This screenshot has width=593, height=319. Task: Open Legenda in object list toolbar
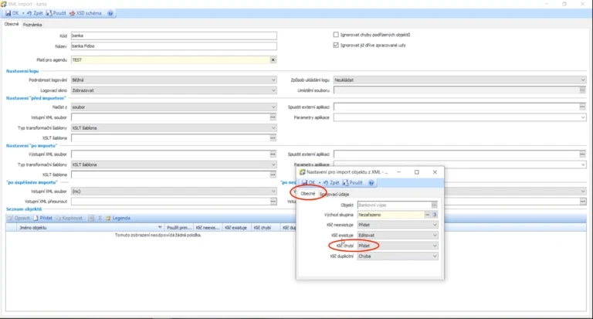click(117, 218)
